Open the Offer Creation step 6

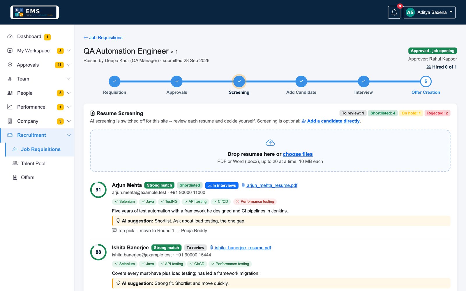click(426, 81)
